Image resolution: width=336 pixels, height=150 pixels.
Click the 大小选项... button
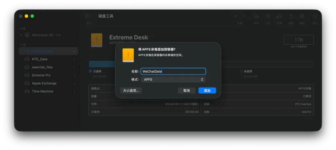pyautogui.click(x=131, y=90)
